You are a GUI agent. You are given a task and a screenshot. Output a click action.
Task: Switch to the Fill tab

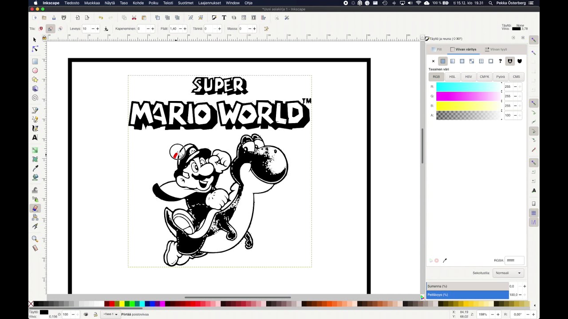point(437,49)
